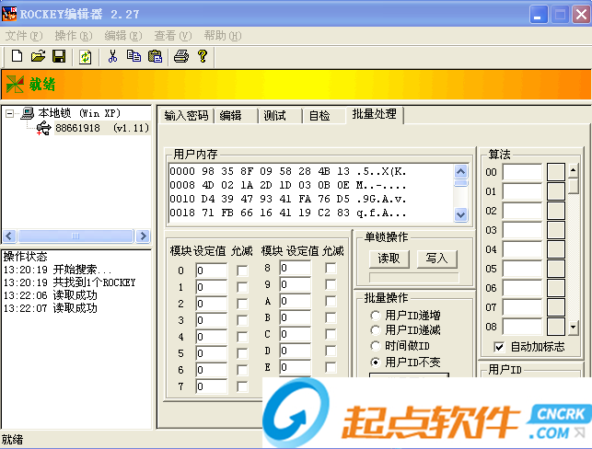This screenshot has height=449, width=592.
Task: Minimize the ROCKEY编辑器 window
Action: (x=538, y=15)
